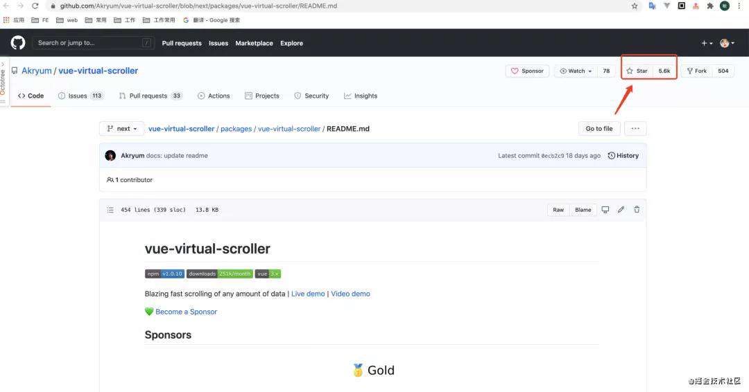Open the FE bookmarks folder
This screenshot has width=749, height=392.
pyautogui.click(x=40, y=20)
